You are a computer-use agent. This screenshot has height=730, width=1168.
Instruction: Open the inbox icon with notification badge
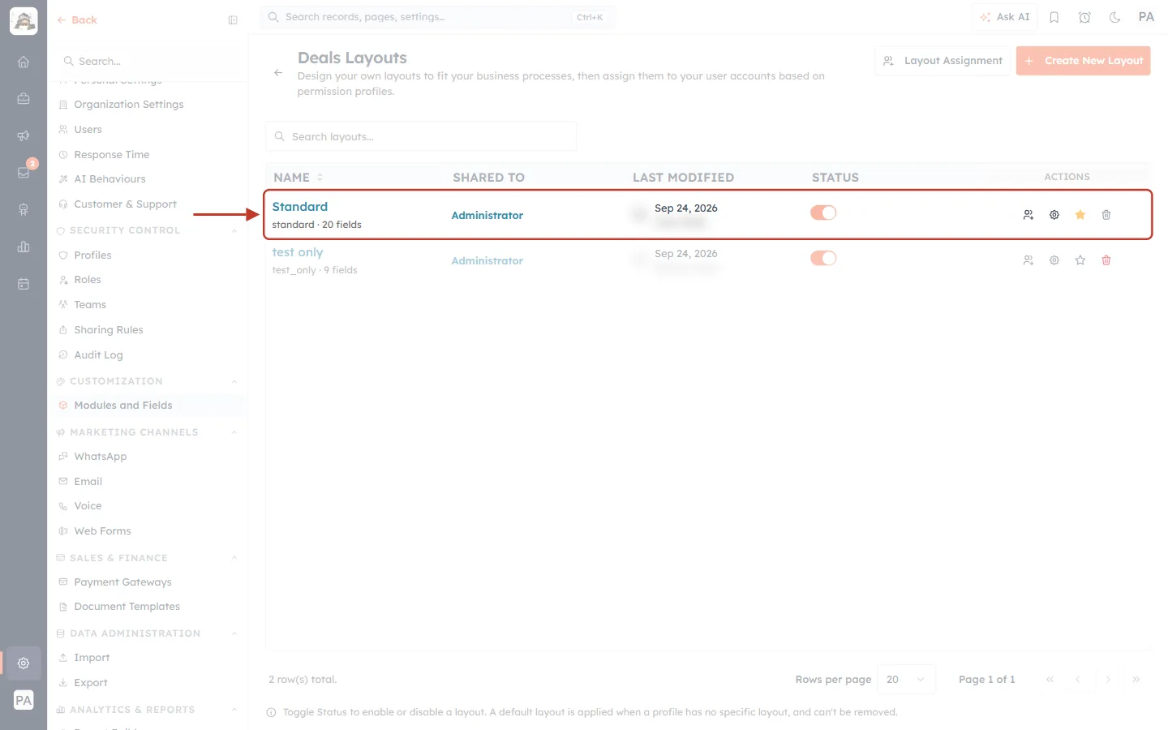coord(24,173)
